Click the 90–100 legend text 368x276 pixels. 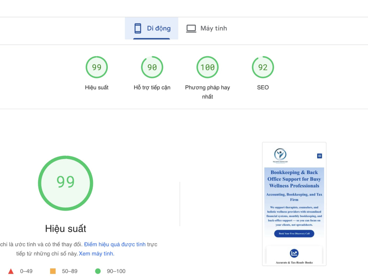(116, 271)
